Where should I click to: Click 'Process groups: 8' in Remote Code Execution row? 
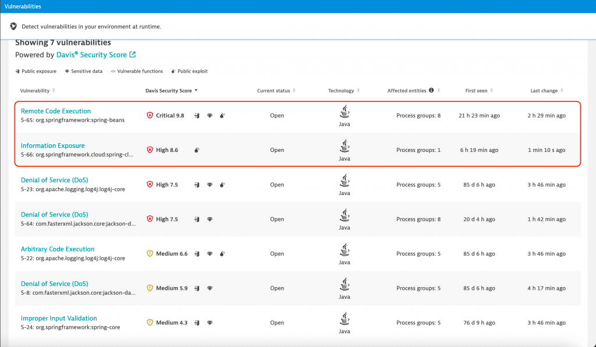[418, 115]
